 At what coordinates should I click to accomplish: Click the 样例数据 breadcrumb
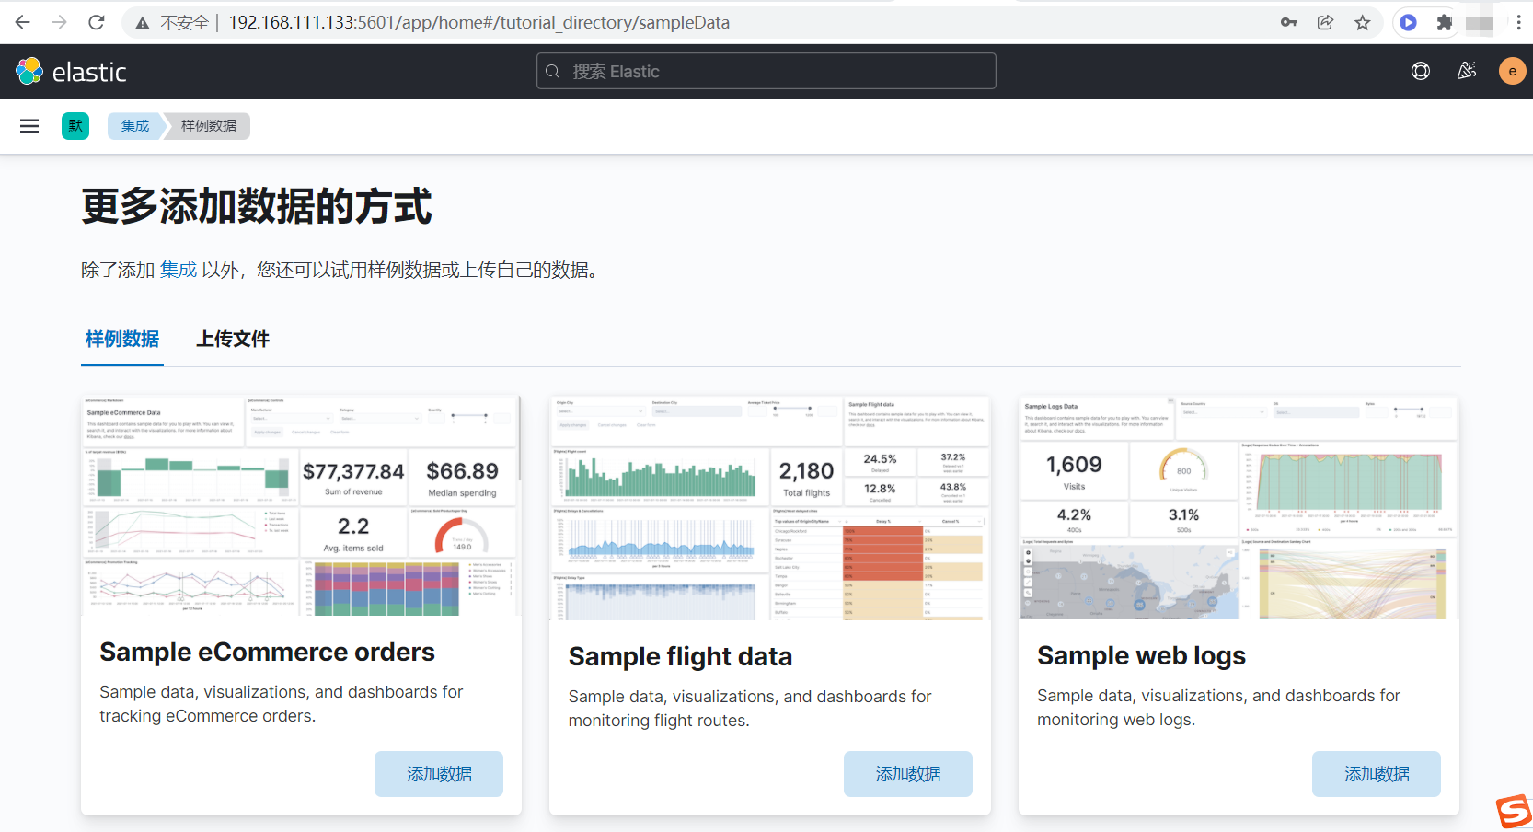point(209,126)
